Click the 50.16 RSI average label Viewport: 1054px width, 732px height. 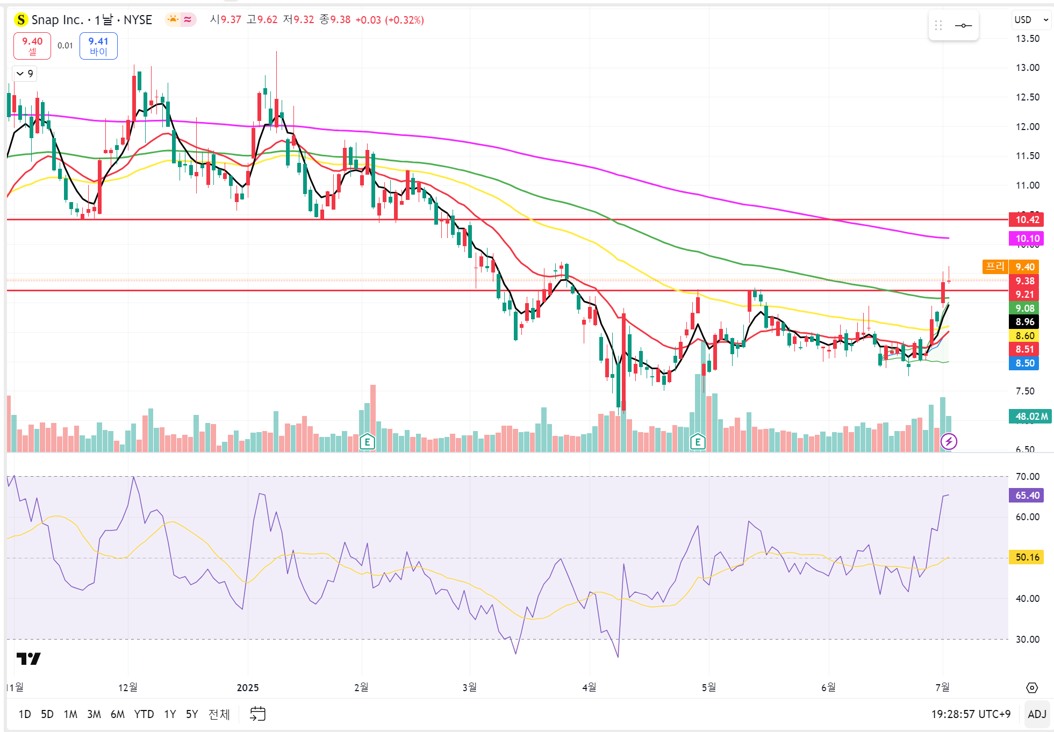click(1027, 557)
